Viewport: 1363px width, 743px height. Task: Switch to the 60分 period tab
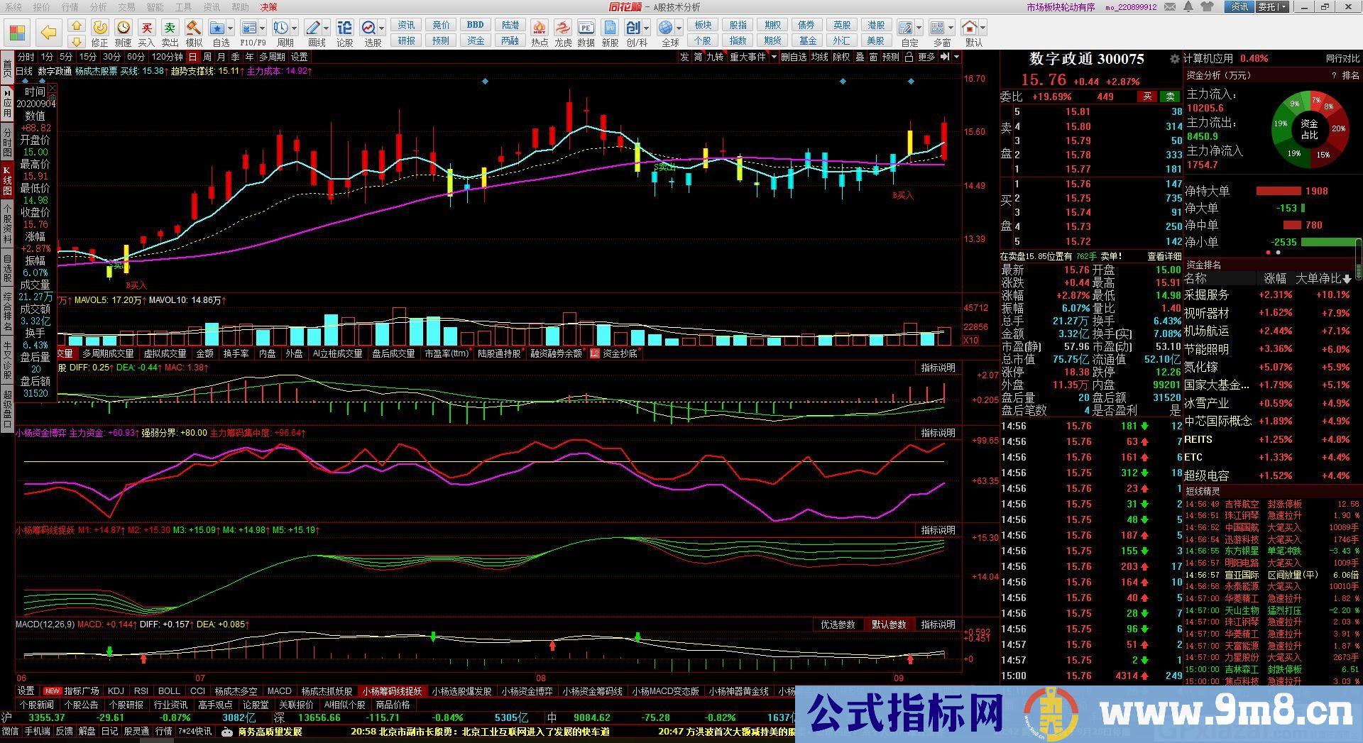tap(136, 57)
